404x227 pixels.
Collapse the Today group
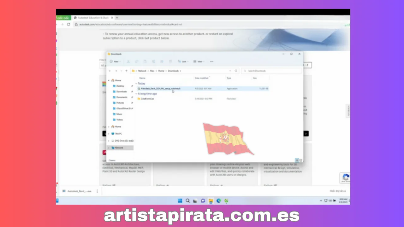pyautogui.click(x=136, y=84)
